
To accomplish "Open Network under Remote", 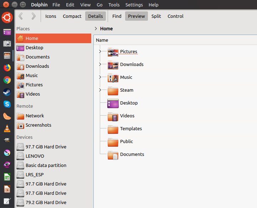I will point(53,116).
